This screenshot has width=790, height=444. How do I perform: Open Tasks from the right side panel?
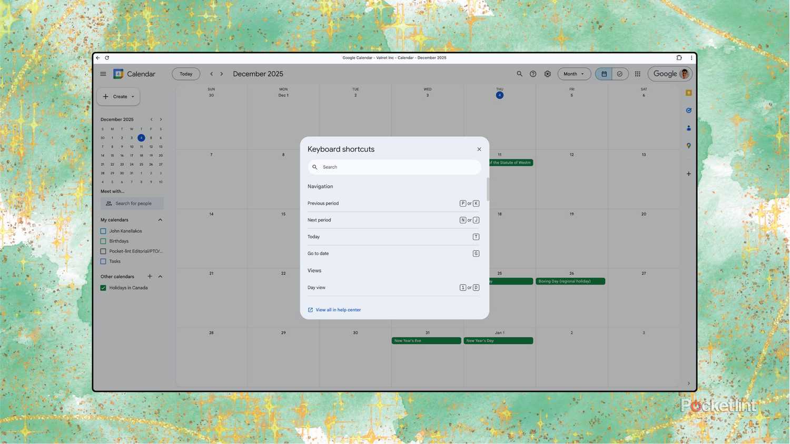(x=688, y=110)
